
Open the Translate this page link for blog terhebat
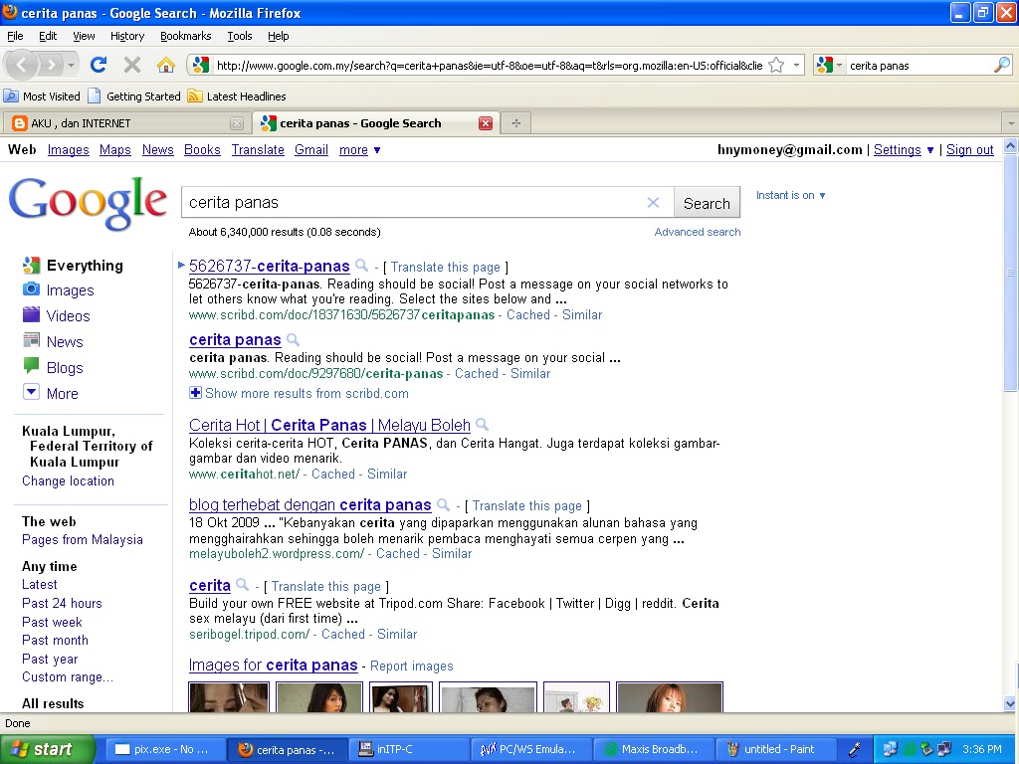point(527,505)
